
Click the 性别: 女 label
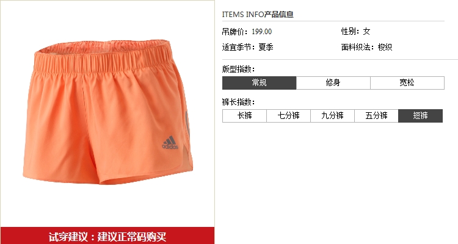point(356,31)
